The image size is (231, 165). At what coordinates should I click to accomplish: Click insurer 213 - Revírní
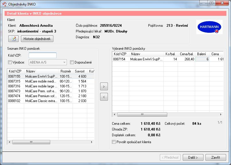tap(177, 26)
